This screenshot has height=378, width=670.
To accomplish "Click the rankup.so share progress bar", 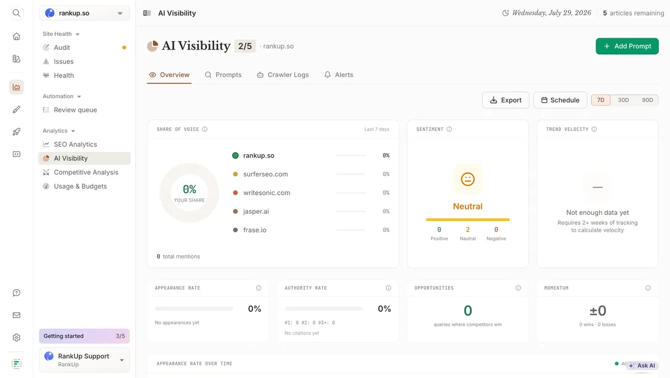I will point(350,156).
